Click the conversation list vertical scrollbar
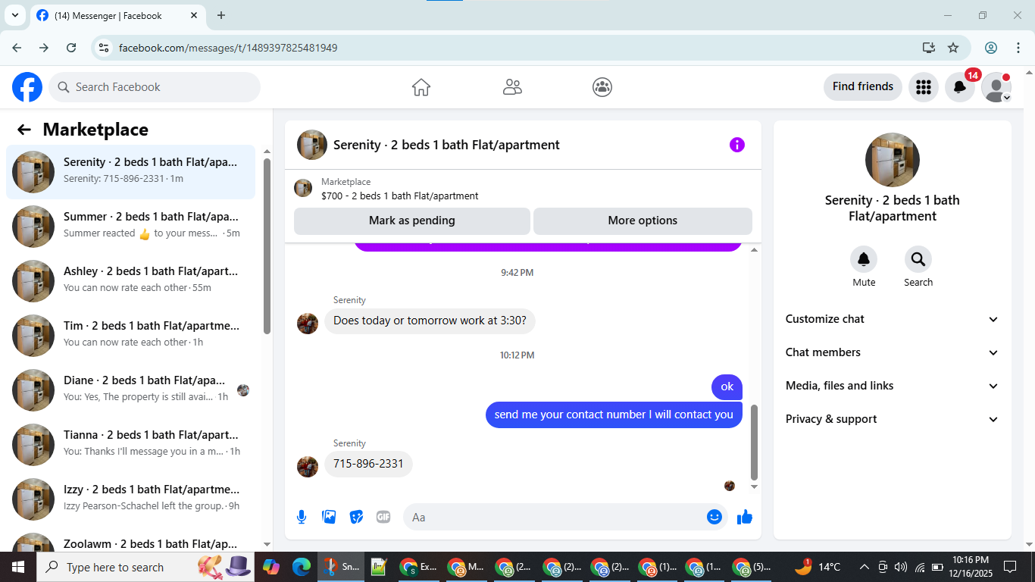Screen dimensions: 1035x582 [x=267, y=246]
